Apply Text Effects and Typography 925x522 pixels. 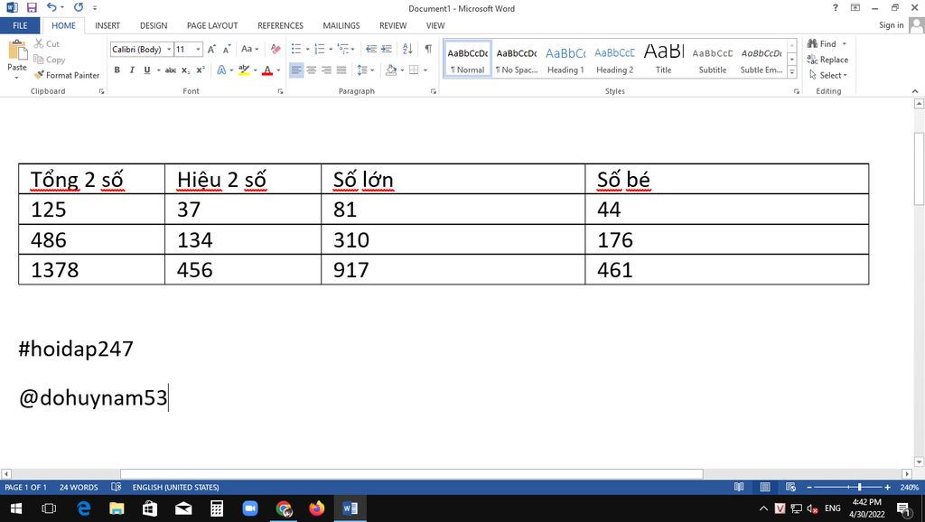[221, 70]
